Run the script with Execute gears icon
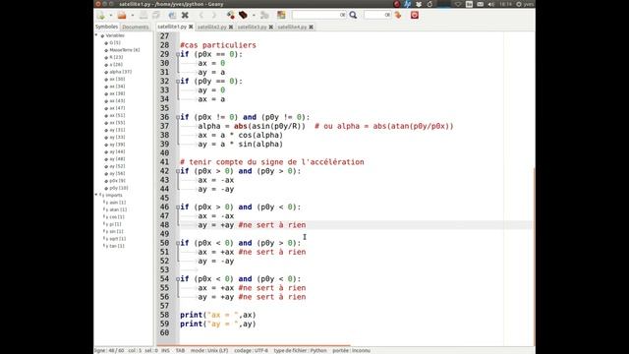 pyautogui.click(x=264, y=16)
